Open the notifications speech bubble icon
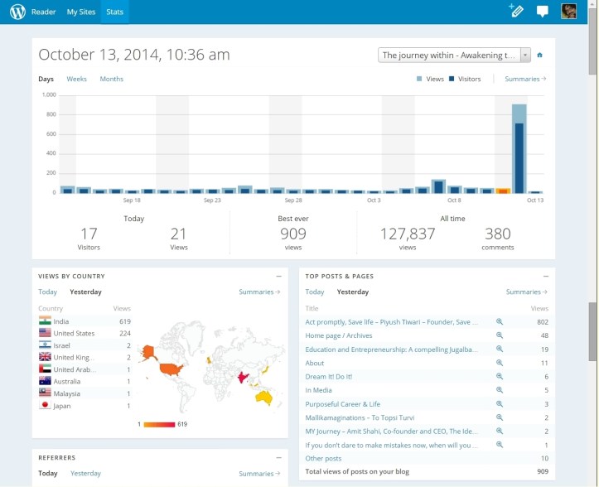This screenshot has height=487, width=599. coord(543,12)
